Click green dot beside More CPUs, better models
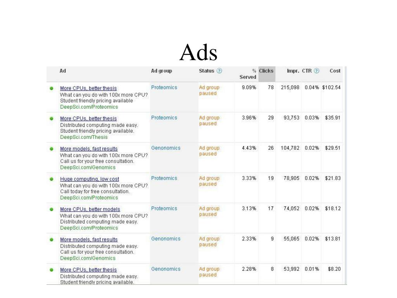The height and width of the screenshot is (298, 397). (52, 210)
